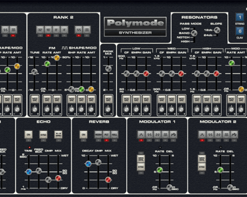This screenshot has height=197, width=247.
Task: Select Modulator 2 sawtooth wave next to triangle
Action: [x=210, y=135]
